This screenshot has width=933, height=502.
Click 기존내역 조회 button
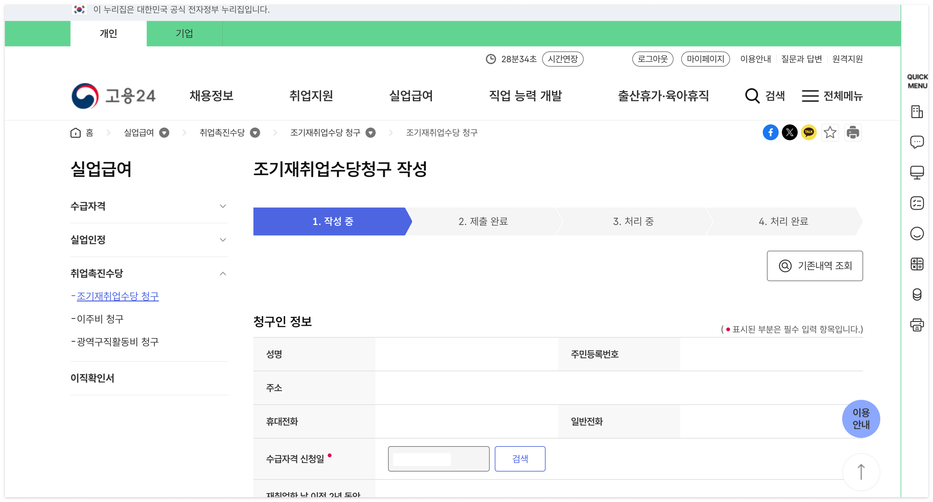(x=814, y=266)
